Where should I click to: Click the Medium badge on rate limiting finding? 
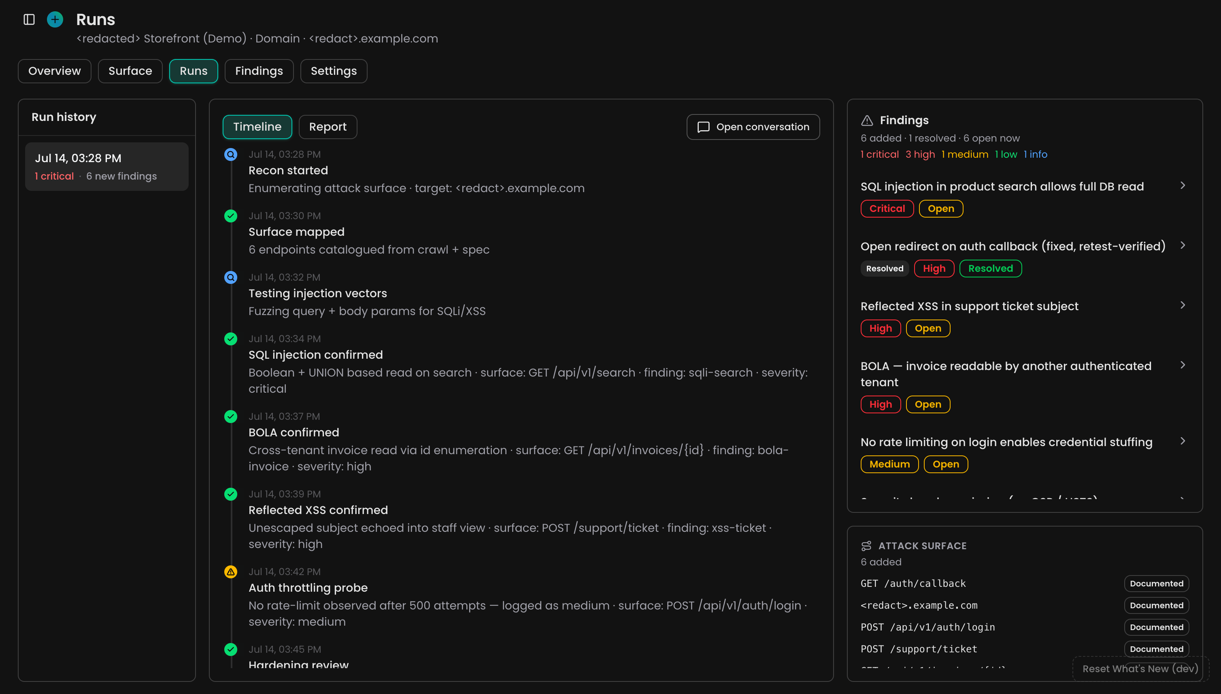[x=890, y=465]
